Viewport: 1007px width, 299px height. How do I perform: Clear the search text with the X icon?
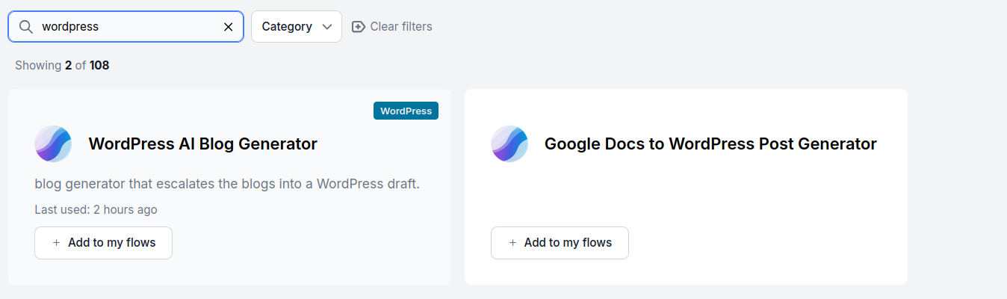[229, 27]
